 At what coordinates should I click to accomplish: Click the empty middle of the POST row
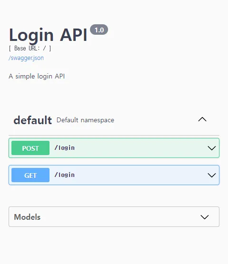click(140, 148)
